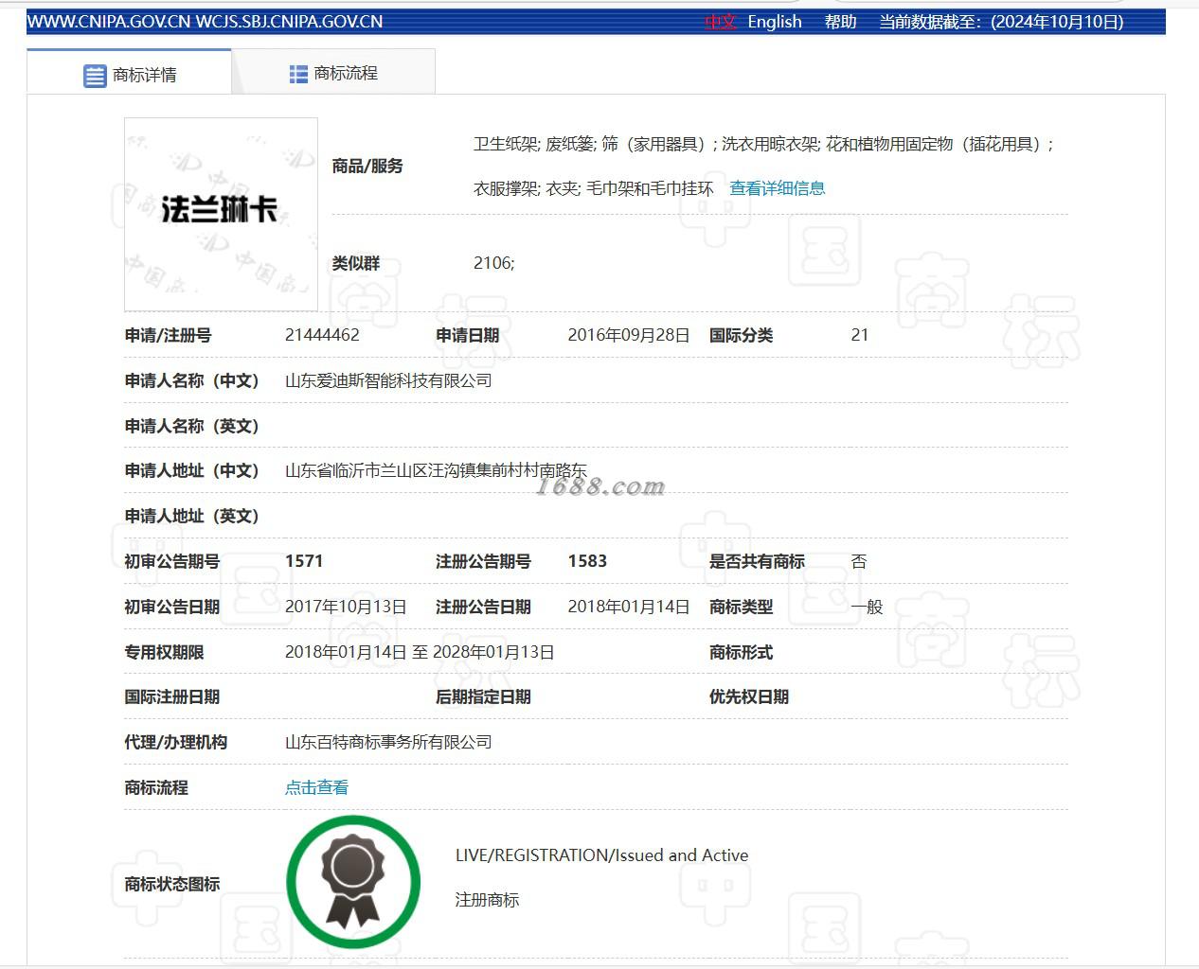The height and width of the screenshot is (969, 1199).
Task: Switch language to English
Action: click(775, 22)
